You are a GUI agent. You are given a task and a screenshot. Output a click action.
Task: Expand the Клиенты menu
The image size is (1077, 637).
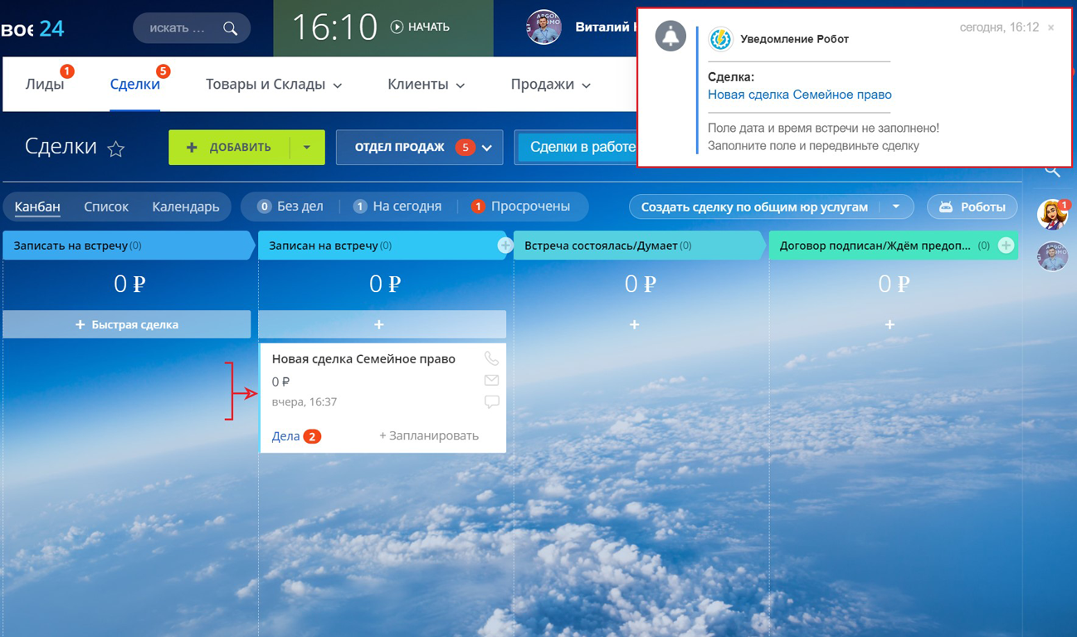(426, 85)
